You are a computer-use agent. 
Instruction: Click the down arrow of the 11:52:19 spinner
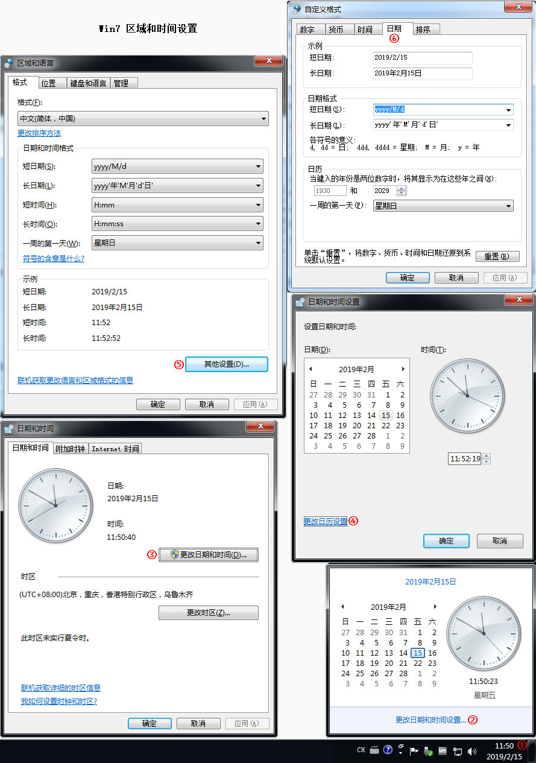(x=487, y=461)
